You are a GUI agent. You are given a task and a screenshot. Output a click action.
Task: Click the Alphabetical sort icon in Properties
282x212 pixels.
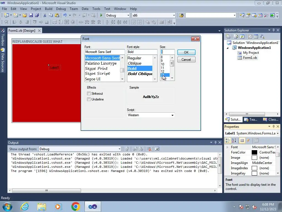(234, 141)
